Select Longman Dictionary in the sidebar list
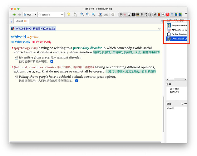 coord(177,25)
